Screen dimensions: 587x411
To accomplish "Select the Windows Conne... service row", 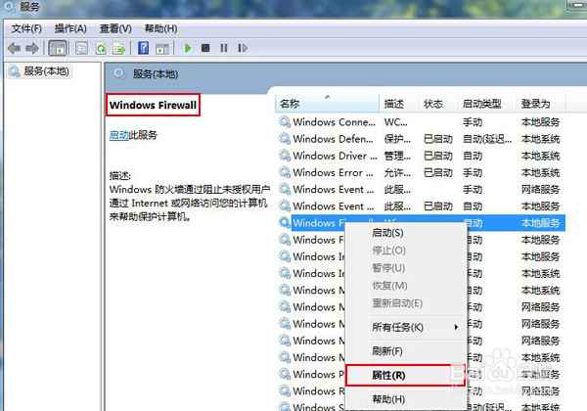I will click(x=421, y=122).
